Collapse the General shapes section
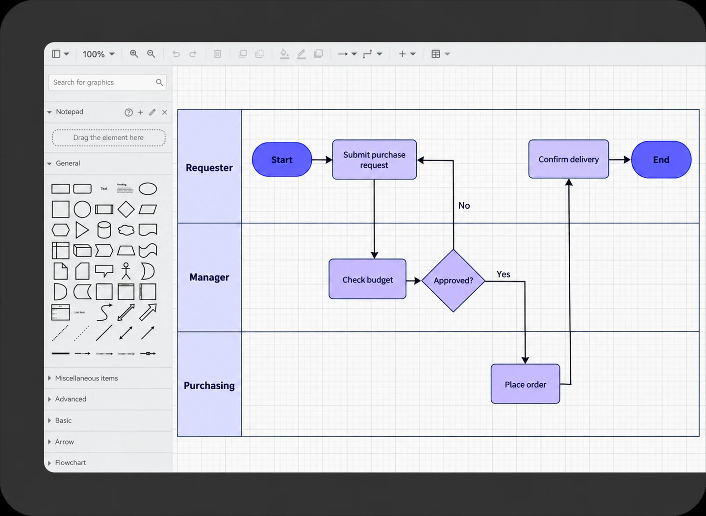Viewport: 706px width, 516px height. pos(49,164)
